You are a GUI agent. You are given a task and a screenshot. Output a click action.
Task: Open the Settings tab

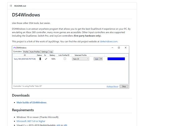coord(45,52)
